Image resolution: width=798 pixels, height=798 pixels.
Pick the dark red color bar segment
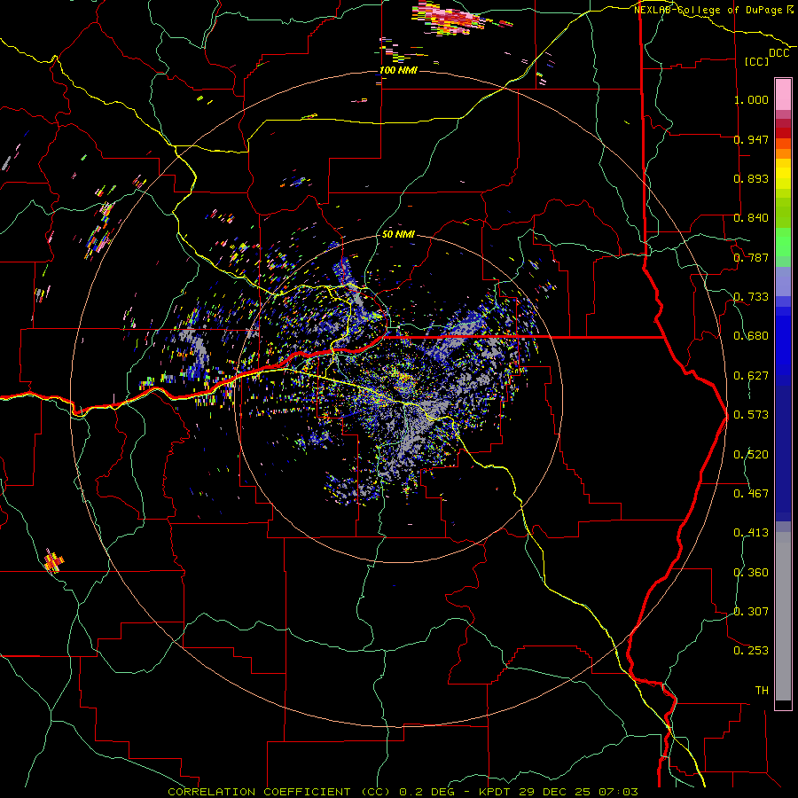pos(783,133)
